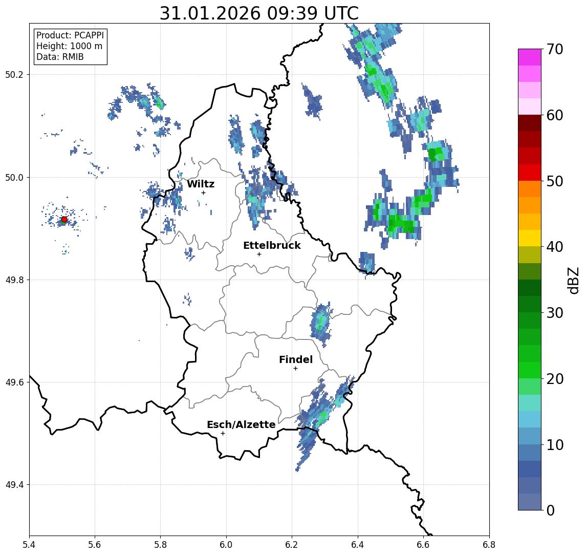Click the orange 50 dBZ colorbar segment

click(529, 189)
